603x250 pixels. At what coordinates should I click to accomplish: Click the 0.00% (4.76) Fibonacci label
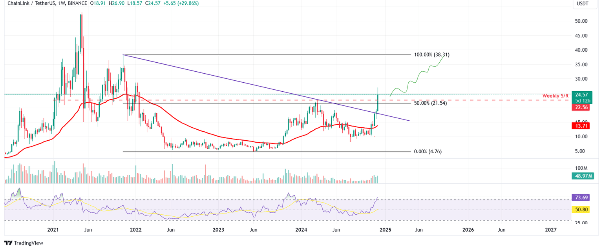(428, 152)
